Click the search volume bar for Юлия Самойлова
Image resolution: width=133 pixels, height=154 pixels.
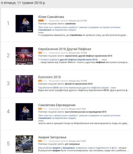point(43,20)
